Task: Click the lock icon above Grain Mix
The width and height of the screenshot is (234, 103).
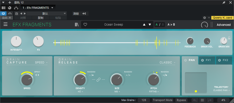Action: click(x=229, y=38)
